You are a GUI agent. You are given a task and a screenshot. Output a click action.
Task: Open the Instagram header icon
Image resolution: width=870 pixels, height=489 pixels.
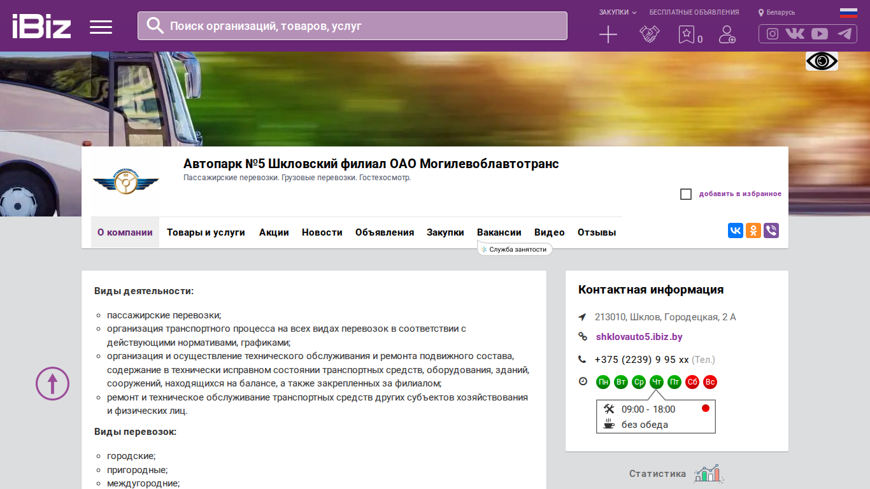pyautogui.click(x=773, y=34)
